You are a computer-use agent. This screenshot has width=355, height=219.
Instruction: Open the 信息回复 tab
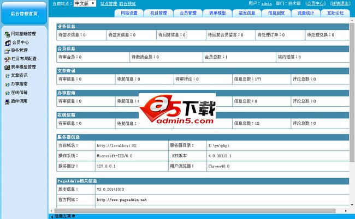click(276, 13)
